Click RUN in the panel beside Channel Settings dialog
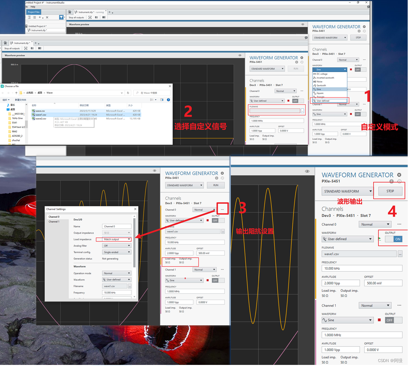The width and height of the screenshot is (408, 366). pos(216,185)
